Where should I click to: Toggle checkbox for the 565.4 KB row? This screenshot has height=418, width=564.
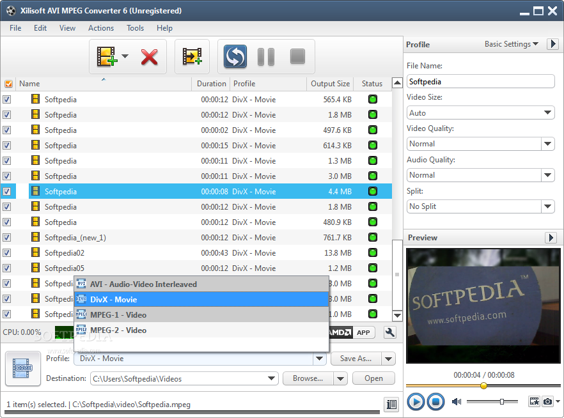click(7, 100)
